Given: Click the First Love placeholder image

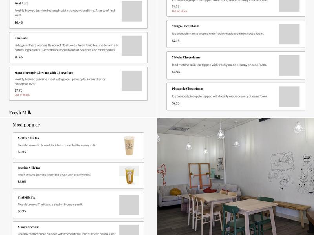Looking at the screenshot, I should 132,11.
